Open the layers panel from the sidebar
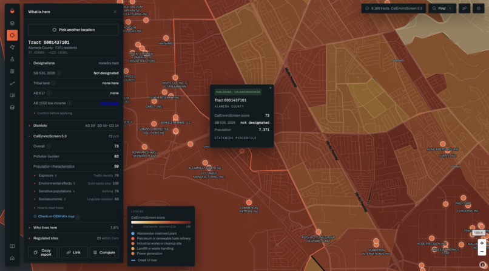The width and height of the screenshot is (489, 271). (12, 23)
